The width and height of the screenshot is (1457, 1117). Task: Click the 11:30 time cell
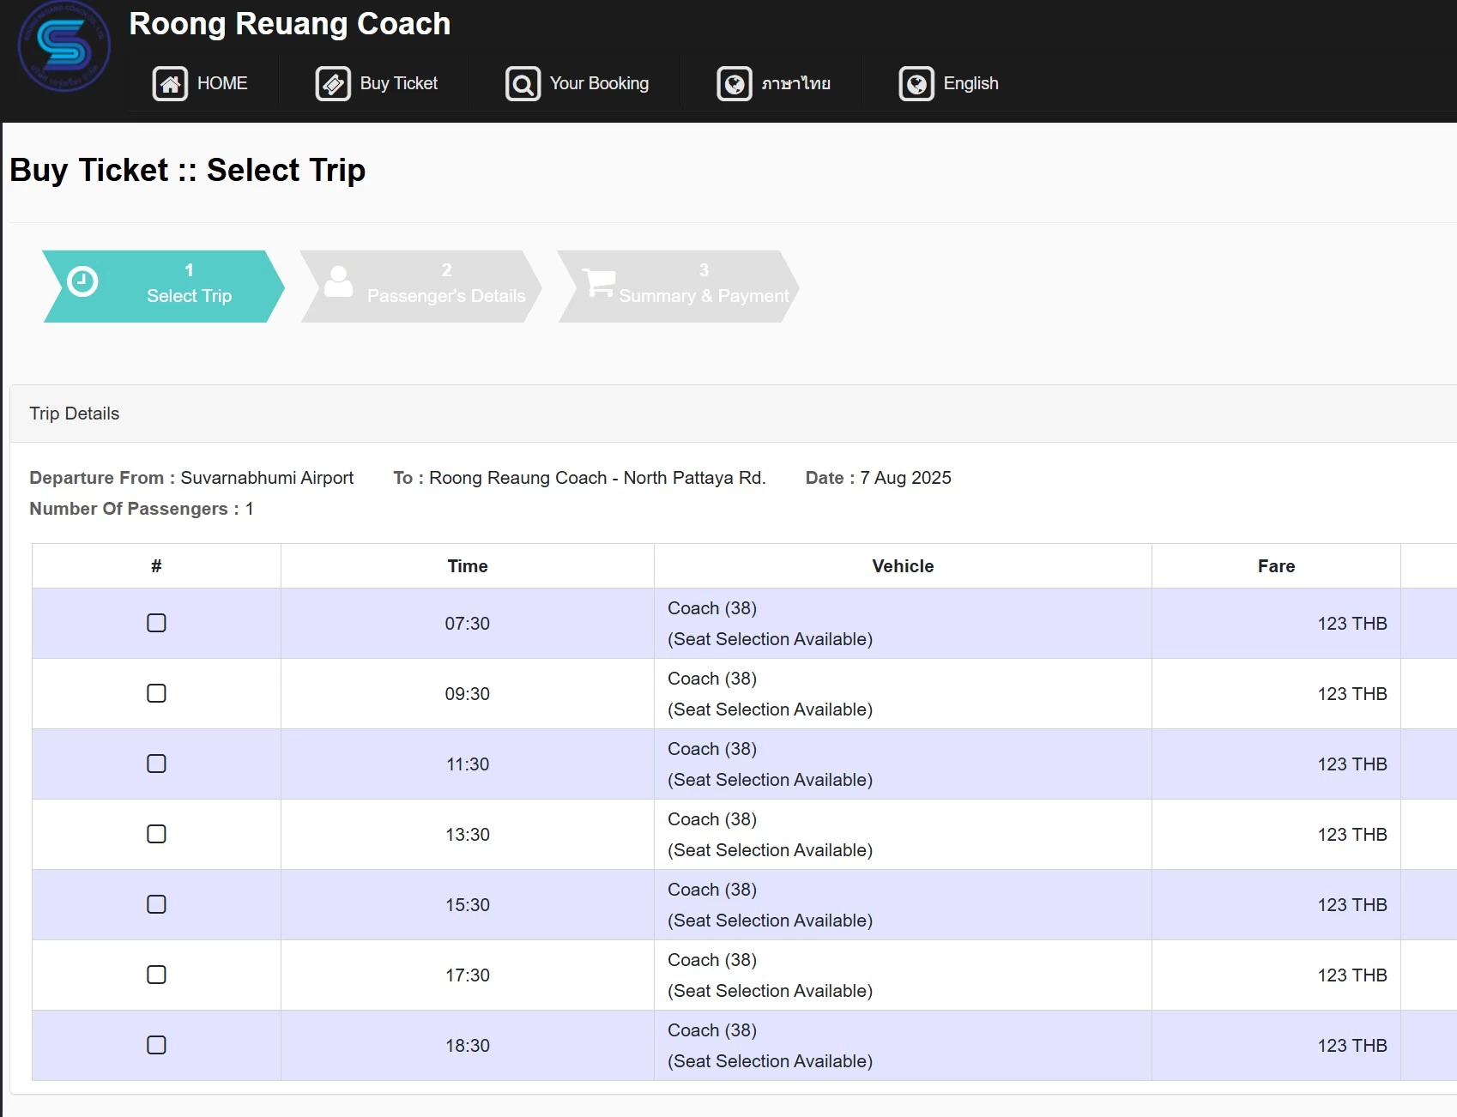(468, 764)
